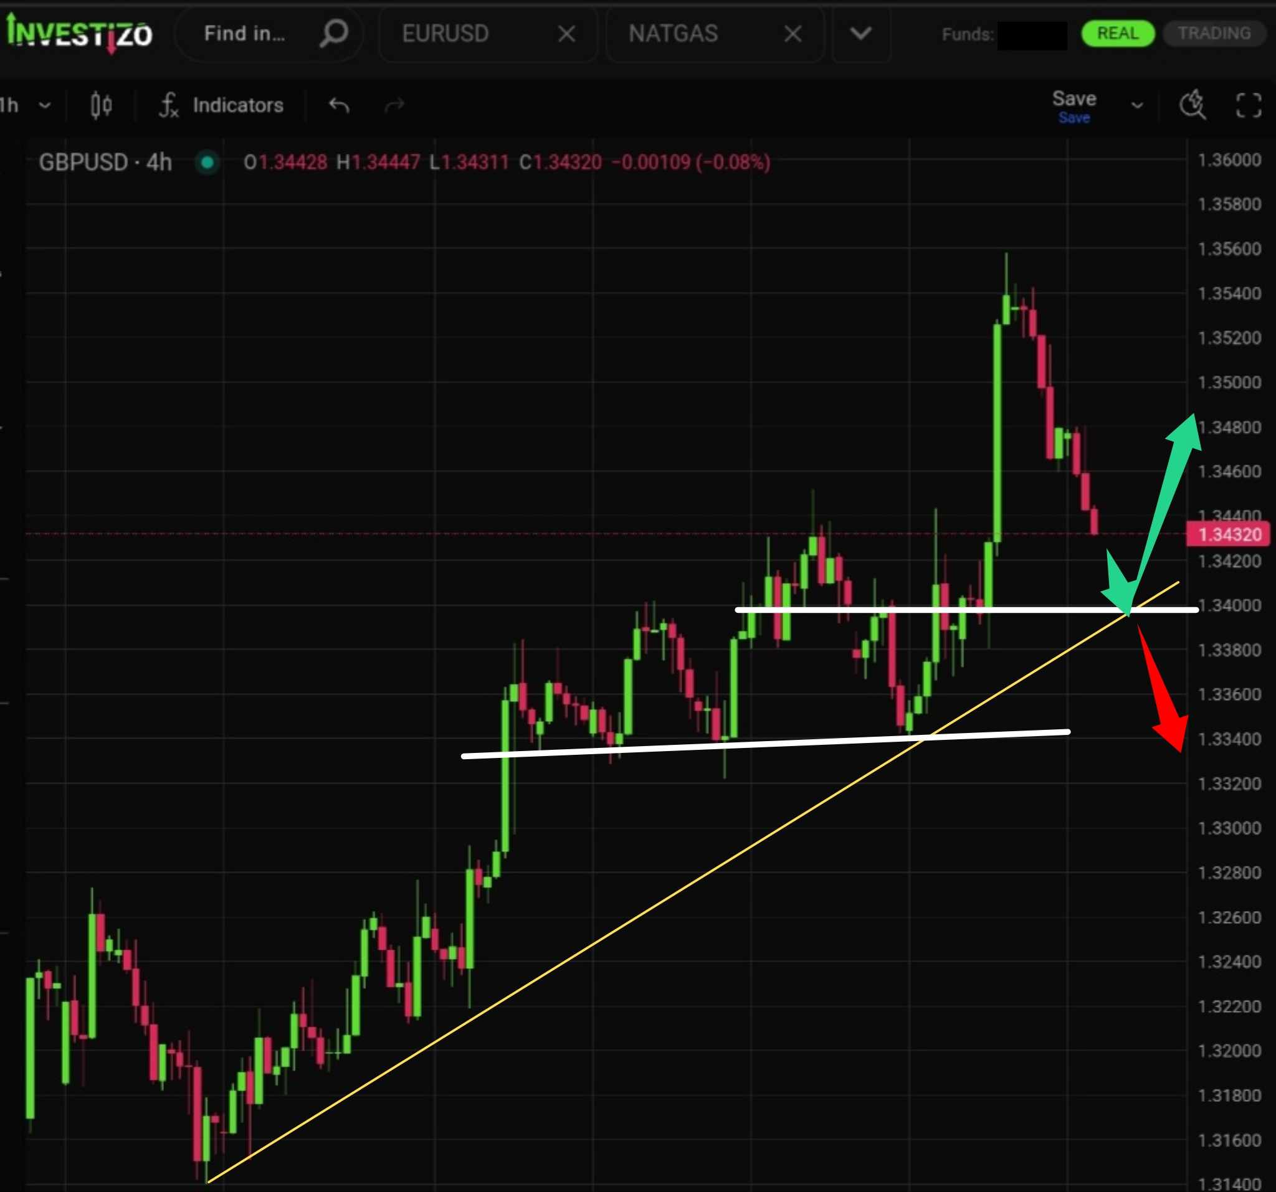Save the chart layout
The width and height of the screenshot is (1276, 1192).
tap(1074, 106)
